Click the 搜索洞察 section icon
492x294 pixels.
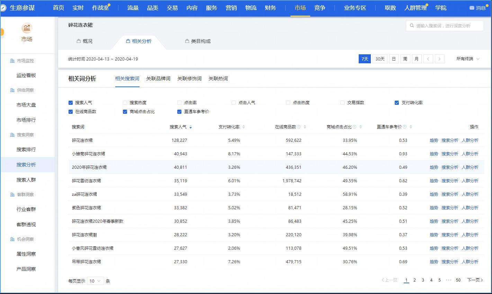click(x=12, y=135)
